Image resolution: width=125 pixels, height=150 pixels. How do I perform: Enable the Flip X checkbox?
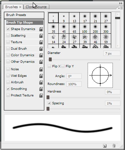pos(49,66)
